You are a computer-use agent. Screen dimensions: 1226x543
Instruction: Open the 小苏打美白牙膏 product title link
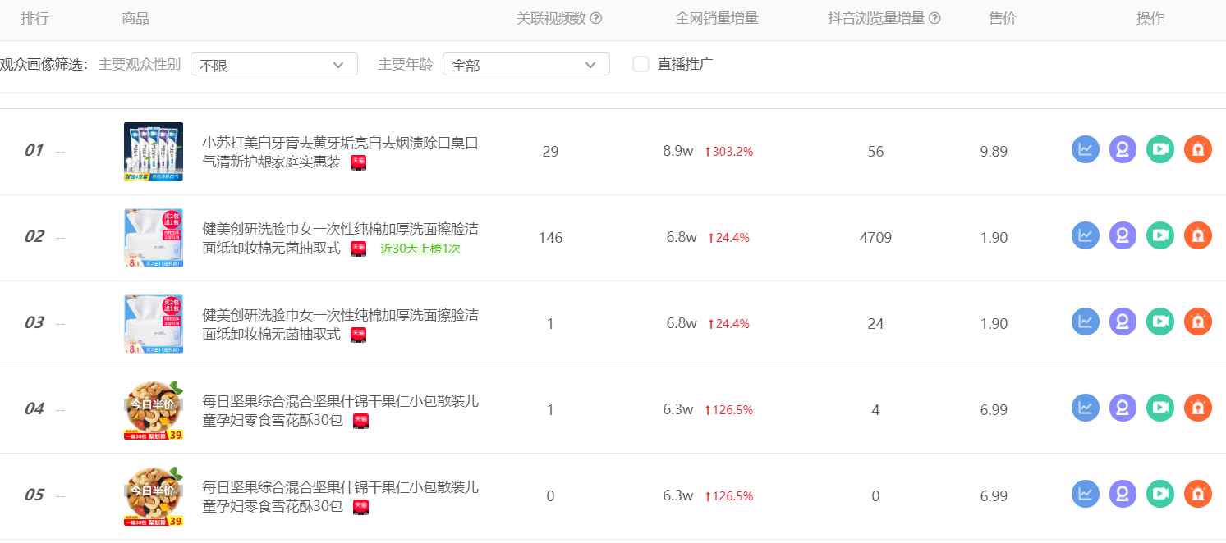pos(341,153)
